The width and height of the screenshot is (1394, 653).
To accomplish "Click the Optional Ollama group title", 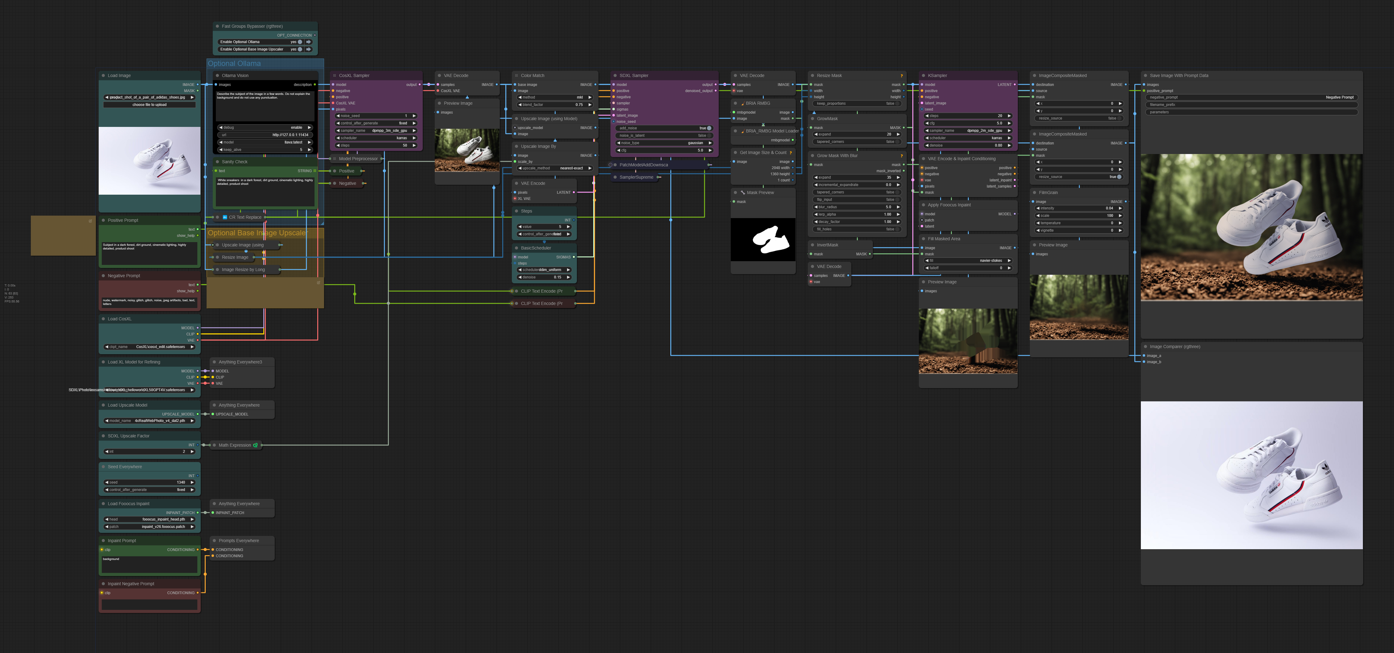I will coord(234,64).
